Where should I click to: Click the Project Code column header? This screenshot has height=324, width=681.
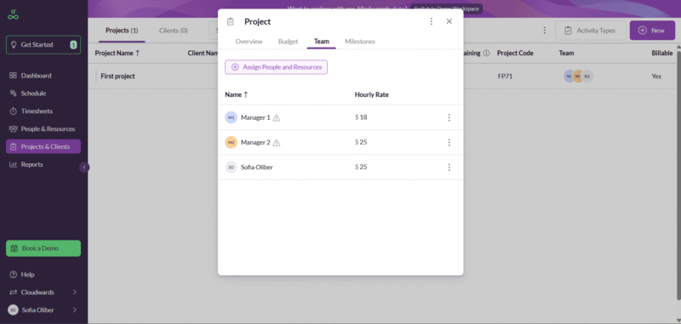(x=515, y=53)
